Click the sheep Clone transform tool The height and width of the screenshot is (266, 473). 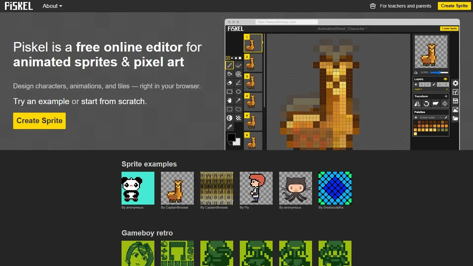[x=435, y=104]
